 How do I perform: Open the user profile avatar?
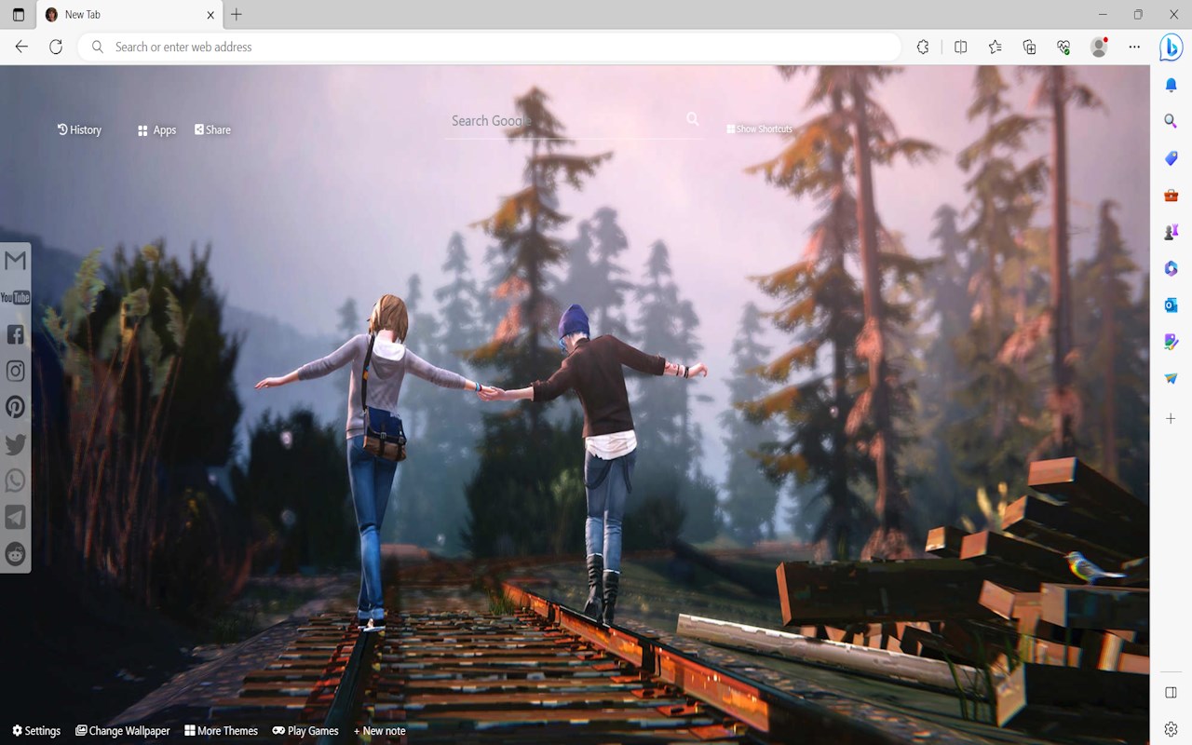click(1099, 47)
